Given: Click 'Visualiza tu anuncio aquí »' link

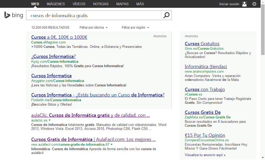Looking at the screenshot, I should tap(205, 155).
